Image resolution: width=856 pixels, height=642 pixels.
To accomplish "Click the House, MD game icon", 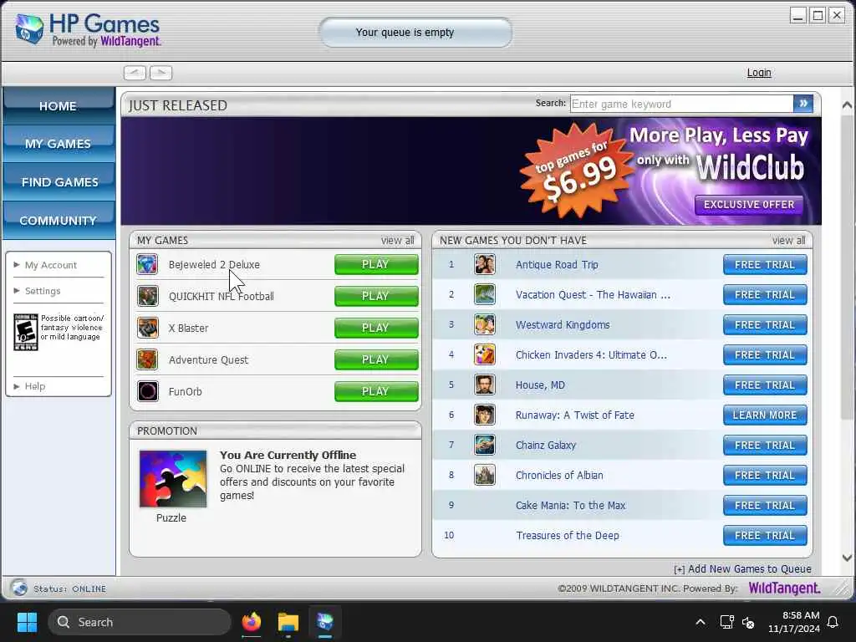I will [484, 385].
